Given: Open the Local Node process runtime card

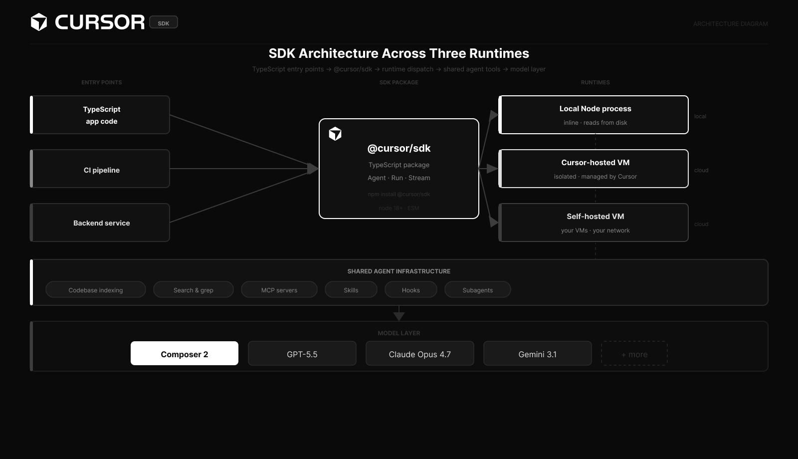Looking at the screenshot, I should 594,115.
